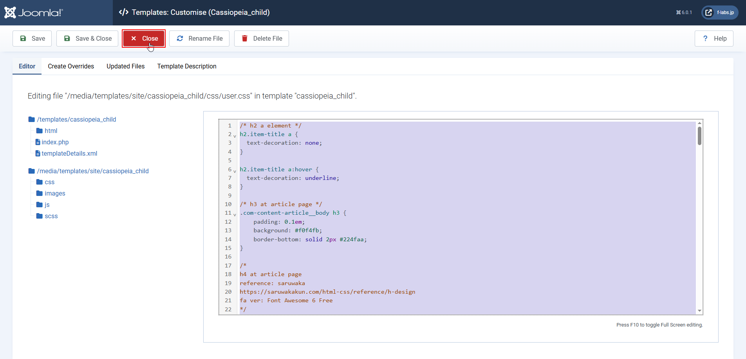Viewport: 746px width, 359px height.
Task: Fold the CSS block at line 11
Action: (x=235, y=214)
